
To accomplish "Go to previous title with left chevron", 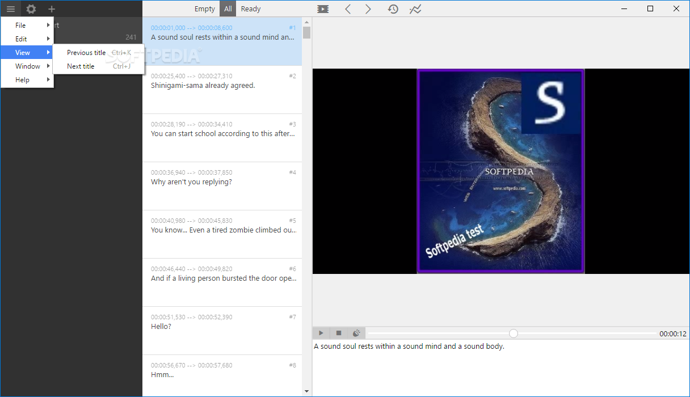I will (x=348, y=9).
